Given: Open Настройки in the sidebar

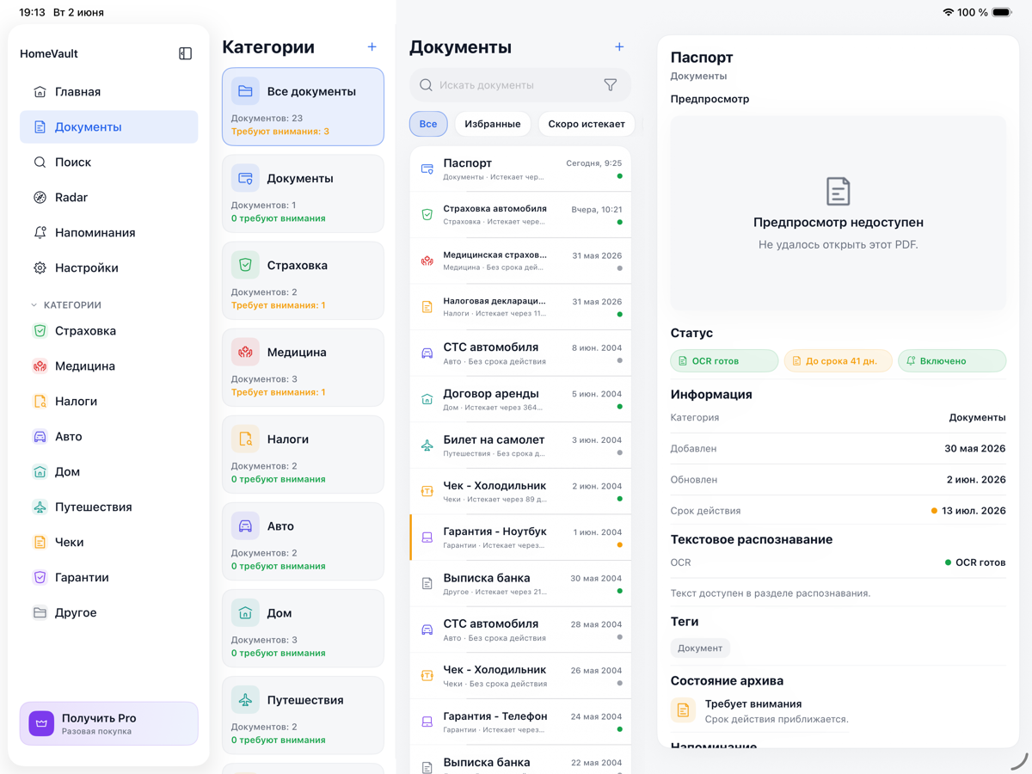Looking at the screenshot, I should [109, 267].
